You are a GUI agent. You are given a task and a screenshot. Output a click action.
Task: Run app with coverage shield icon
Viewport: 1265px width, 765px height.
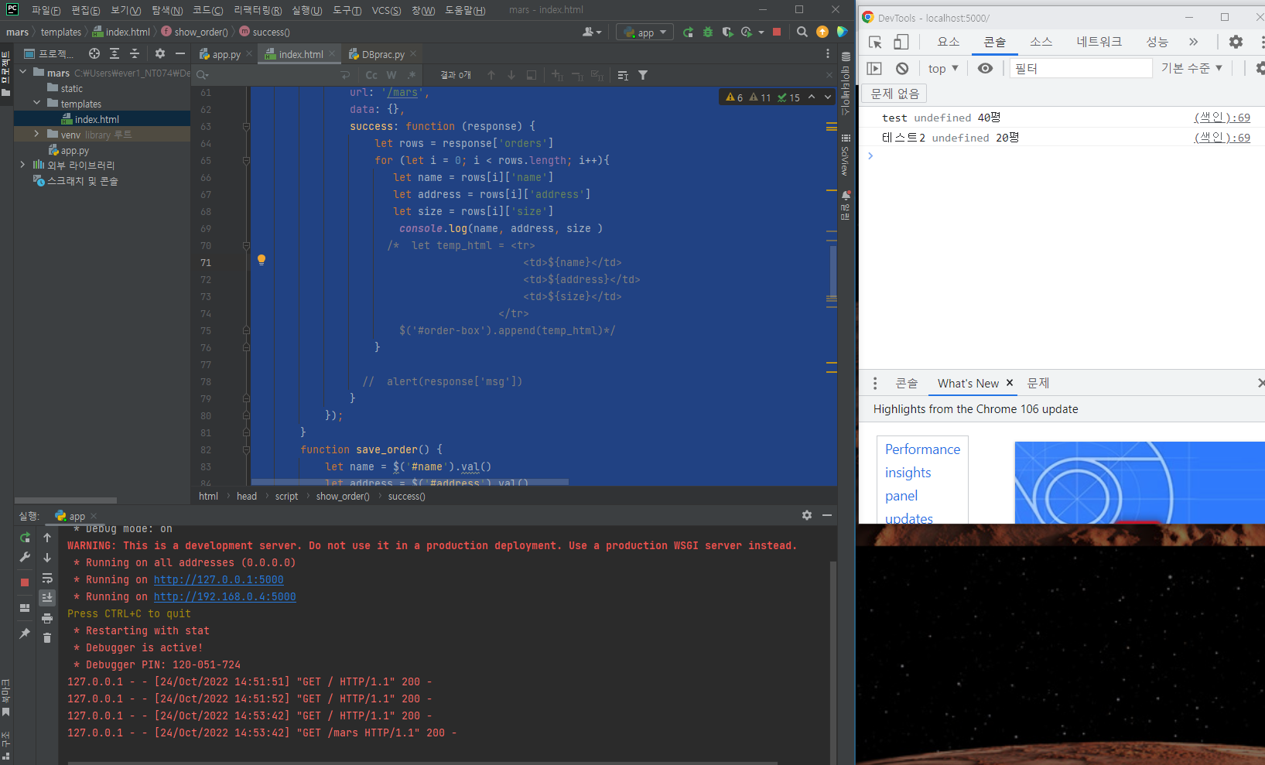click(x=727, y=32)
